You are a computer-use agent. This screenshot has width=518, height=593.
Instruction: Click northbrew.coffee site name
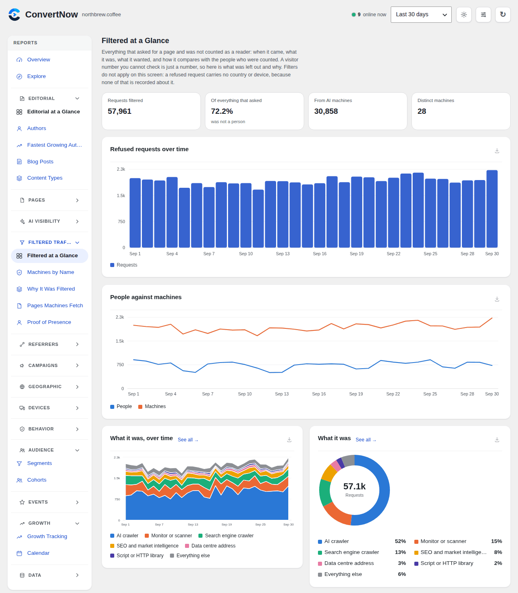coord(101,15)
